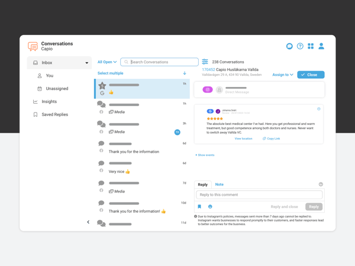Open the user profile icon

click(x=321, y=46)
